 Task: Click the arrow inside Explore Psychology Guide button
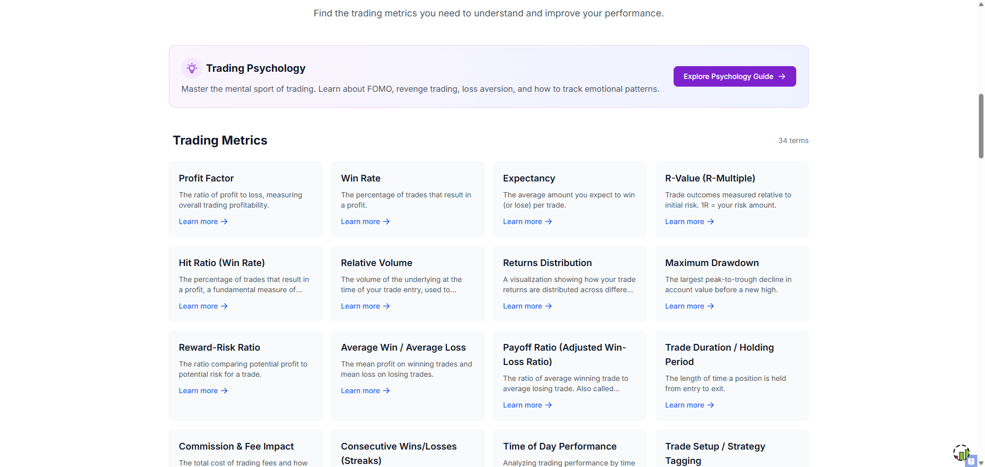tap(782, 76)
